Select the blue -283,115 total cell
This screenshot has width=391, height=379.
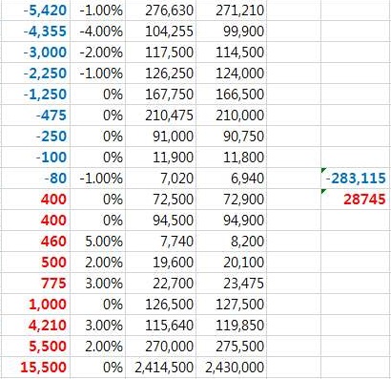tap(356, 179)
